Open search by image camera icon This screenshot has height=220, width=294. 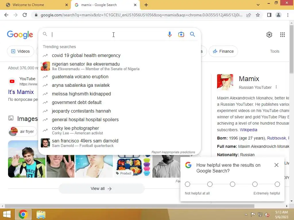[181, 34]
